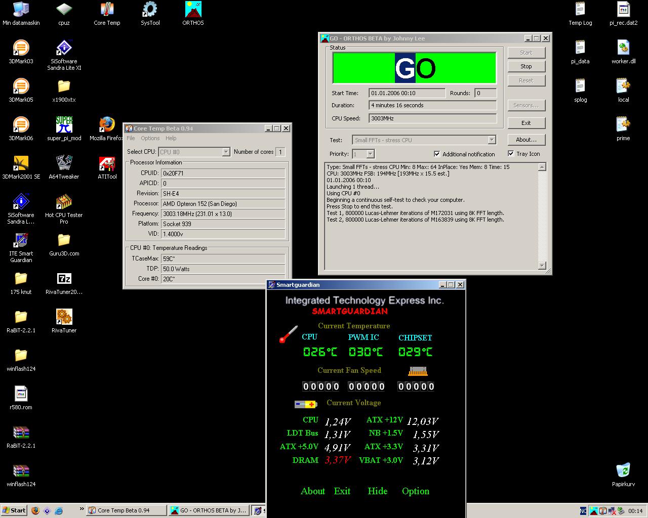
Task: Click the Stop button in ORTHOS
Action: (x=526, y=66)
